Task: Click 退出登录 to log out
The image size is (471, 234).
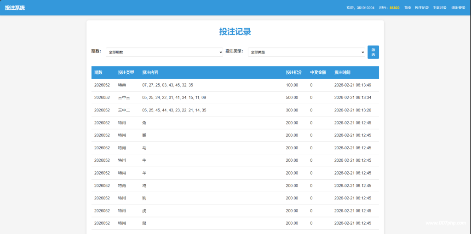Action: click(458, 8)
